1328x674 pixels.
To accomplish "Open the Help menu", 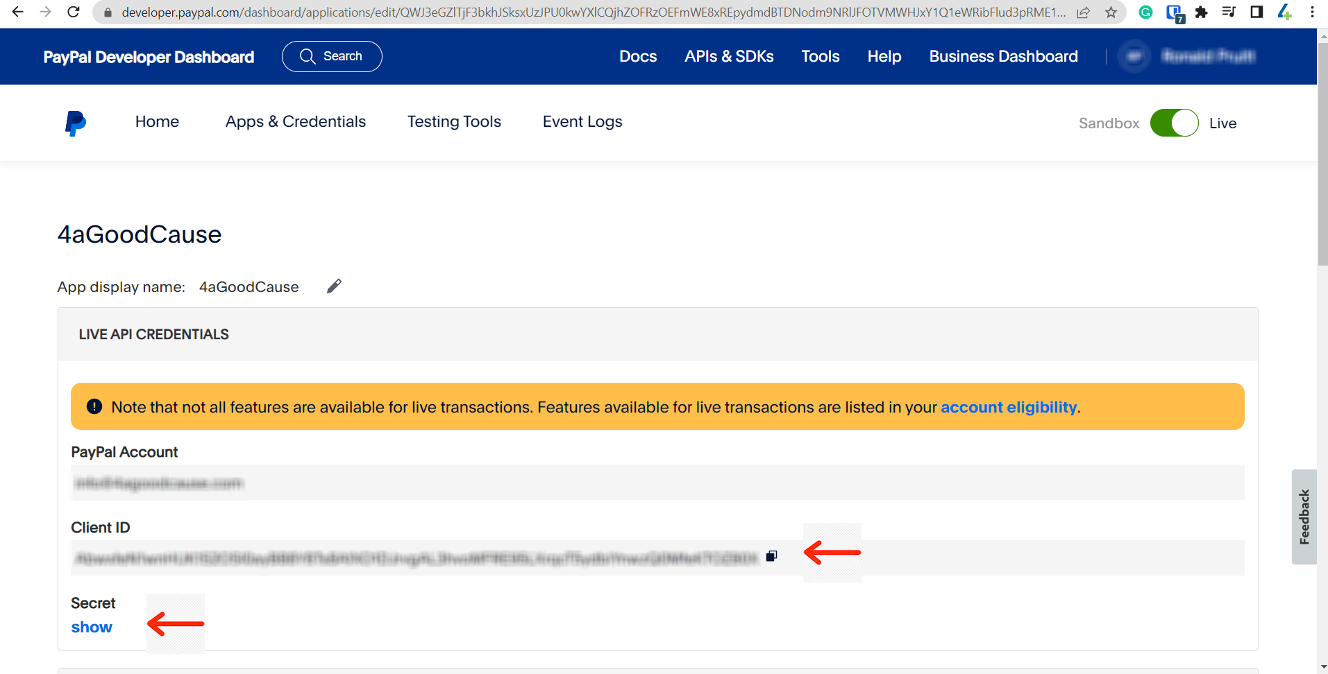I will click(x=884, y=56).
